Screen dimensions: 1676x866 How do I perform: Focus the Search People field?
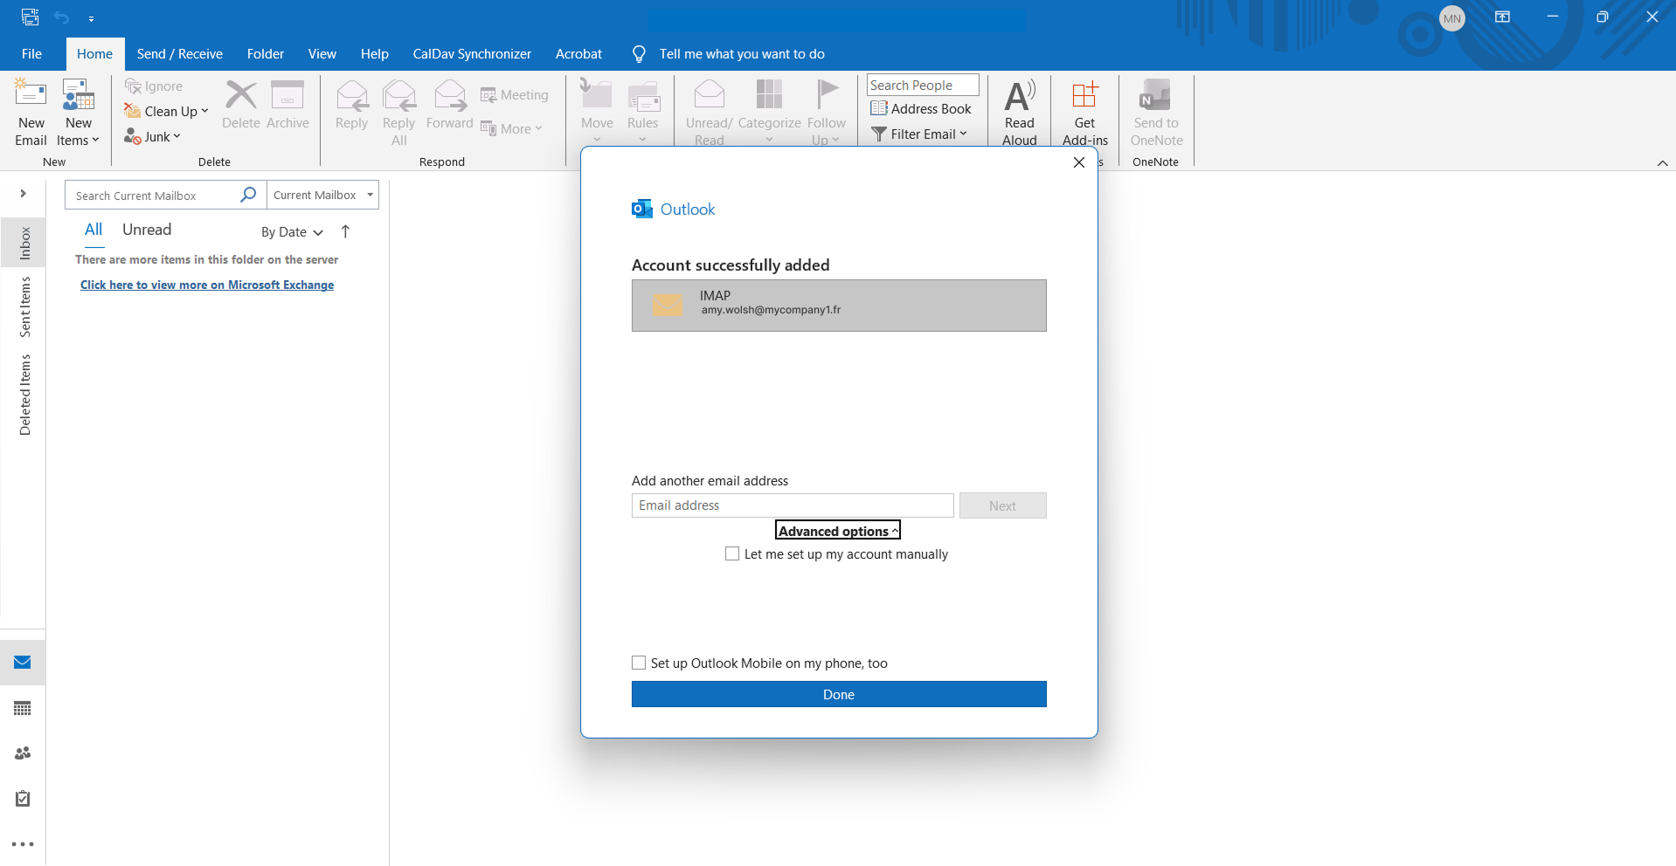923,85
